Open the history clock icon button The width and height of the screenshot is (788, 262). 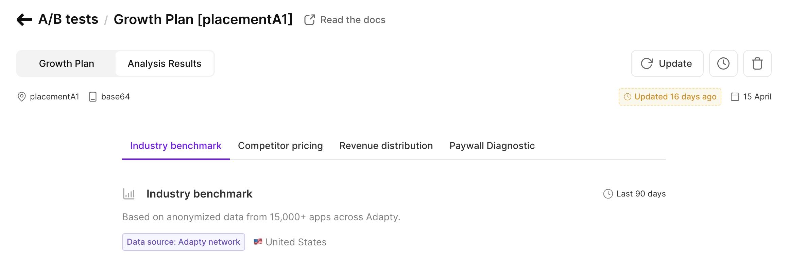pyautogui.click(x=723, y=63)
